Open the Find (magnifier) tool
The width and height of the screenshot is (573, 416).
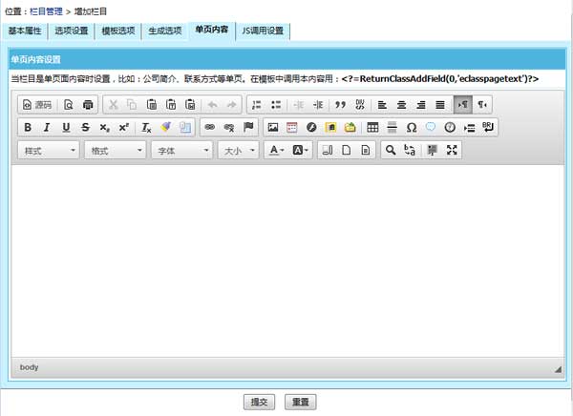(390, 150)
